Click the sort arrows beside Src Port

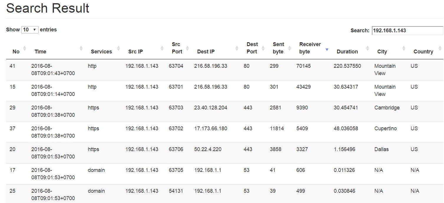pos(187,48)
